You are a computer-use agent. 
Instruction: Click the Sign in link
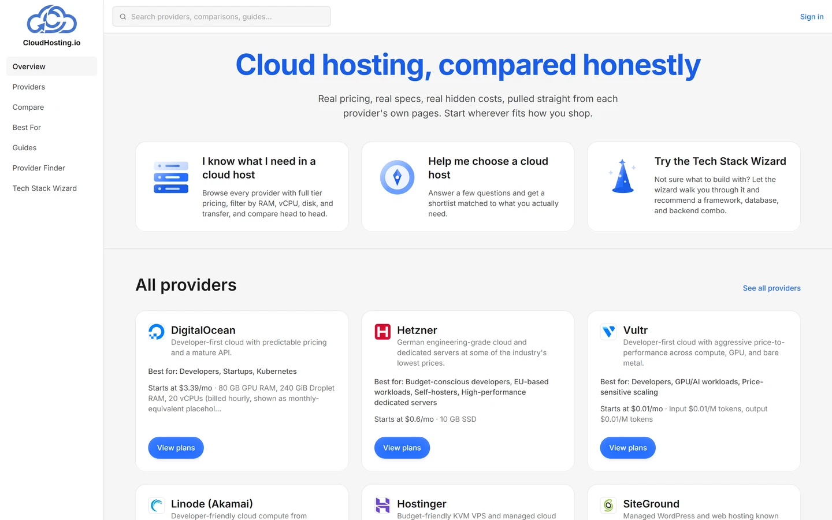[x=811, y=17]
